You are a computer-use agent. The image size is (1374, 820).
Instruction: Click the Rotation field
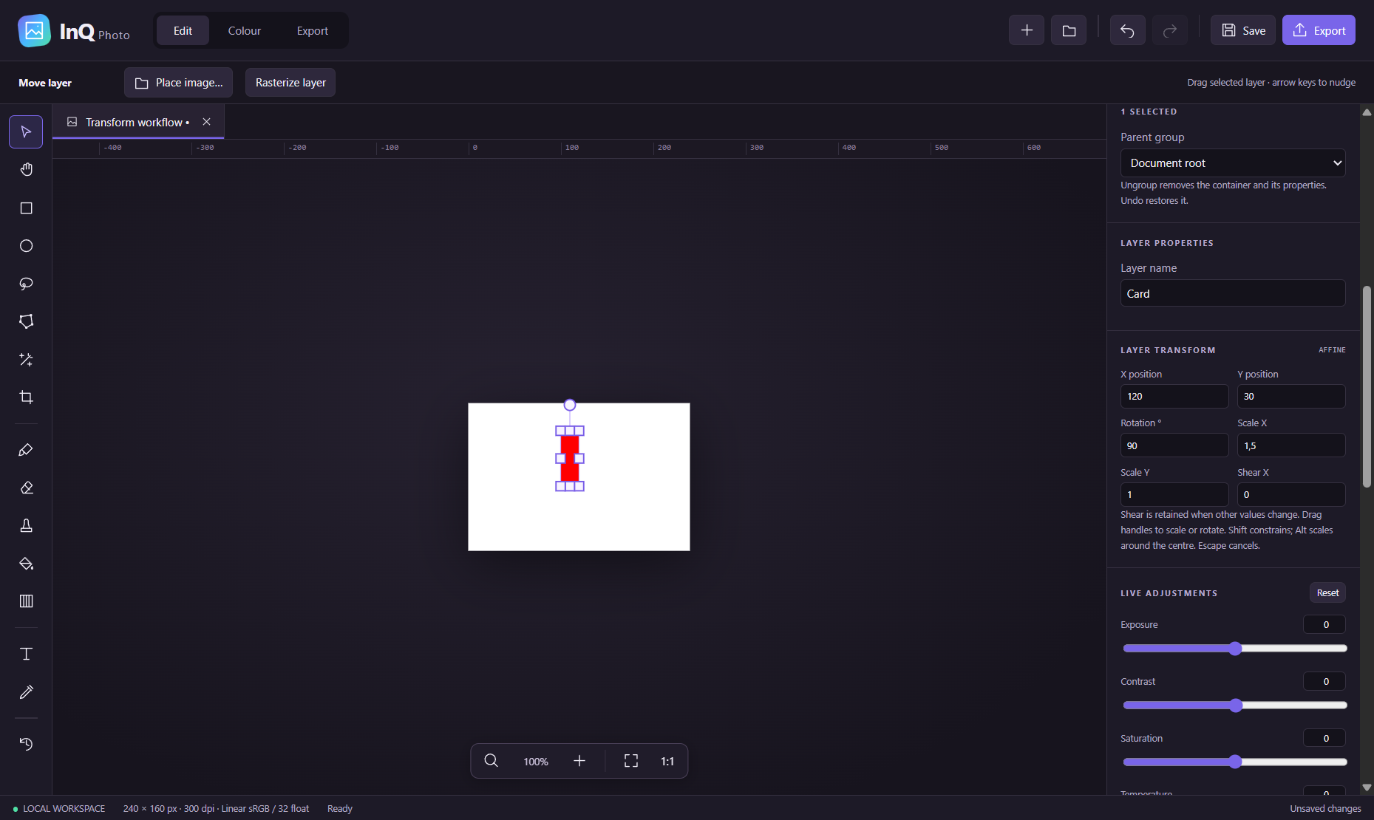tap(1174, 445)
